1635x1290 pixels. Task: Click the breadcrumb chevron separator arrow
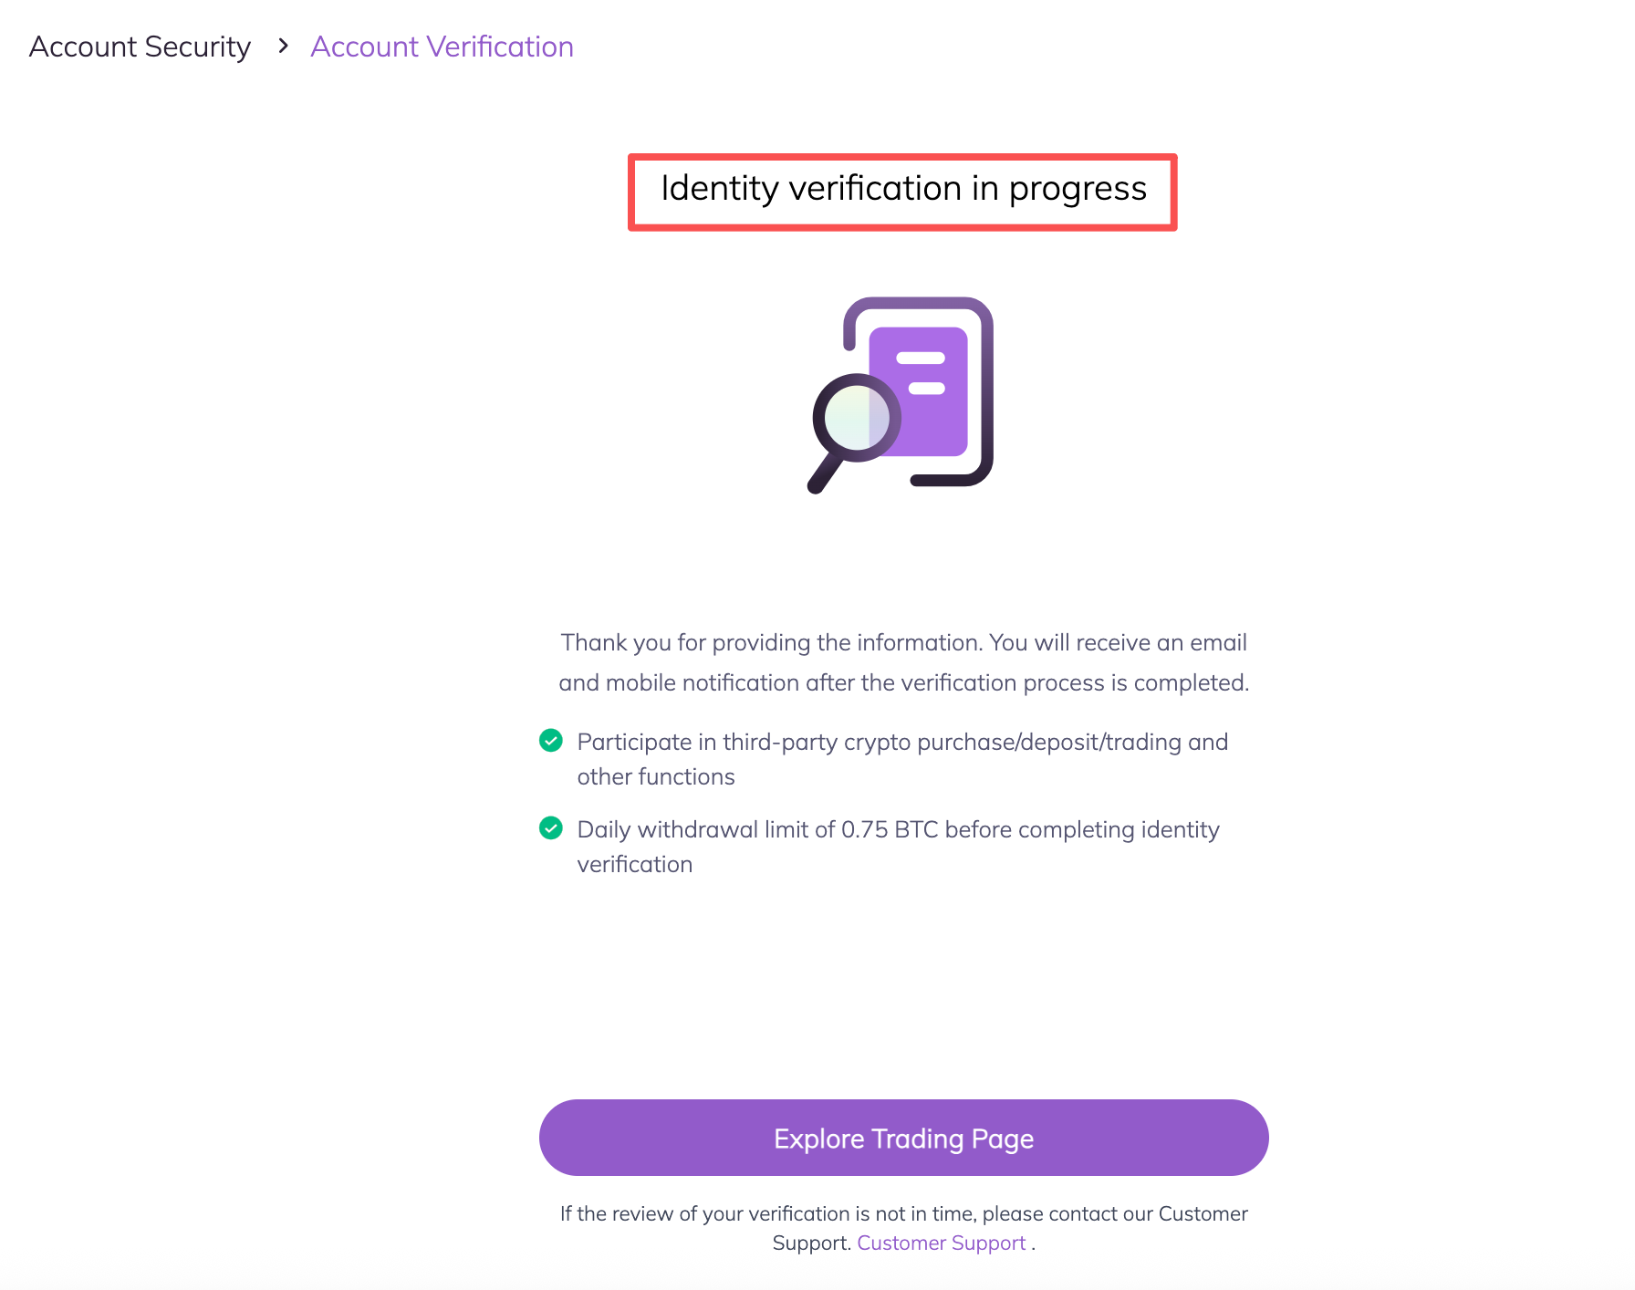[x=283, y=46]
